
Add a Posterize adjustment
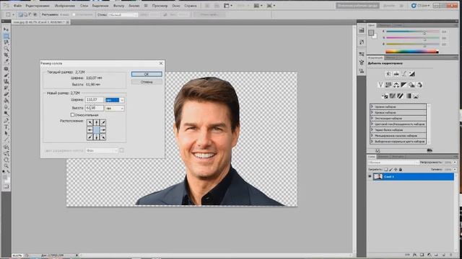(393, 96)
